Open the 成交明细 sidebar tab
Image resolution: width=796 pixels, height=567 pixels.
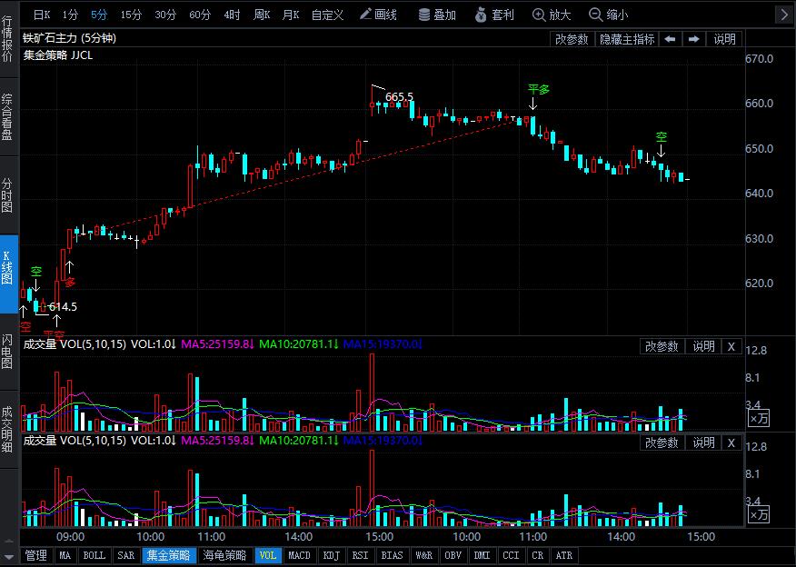click(7, 430)
